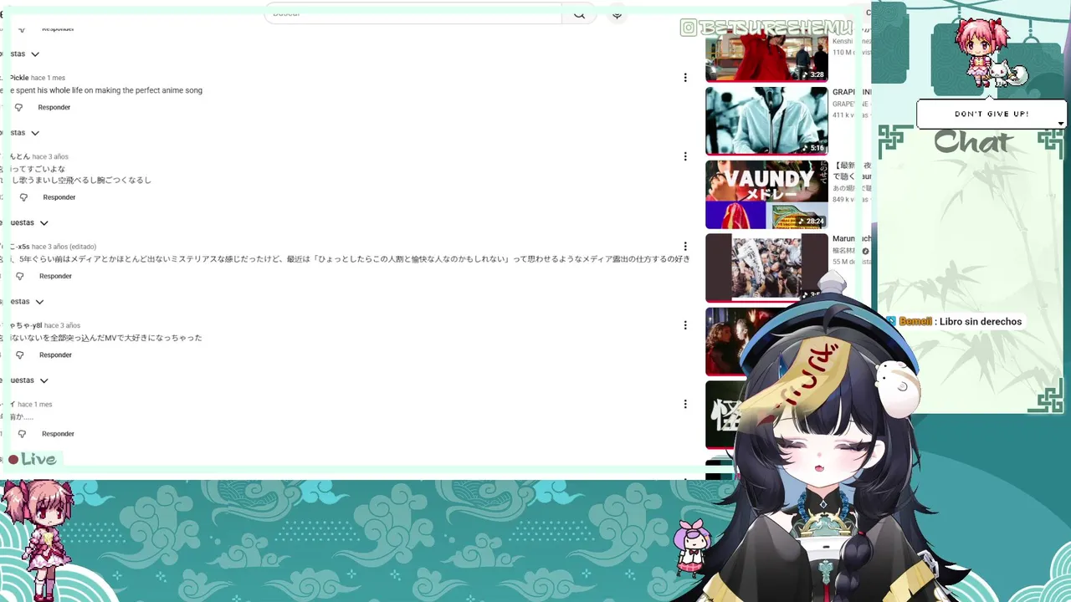Click 'hace 1 mes' timestamp beside Pickle
This screenshot has width=1071, height=602.
click(48, 78)
